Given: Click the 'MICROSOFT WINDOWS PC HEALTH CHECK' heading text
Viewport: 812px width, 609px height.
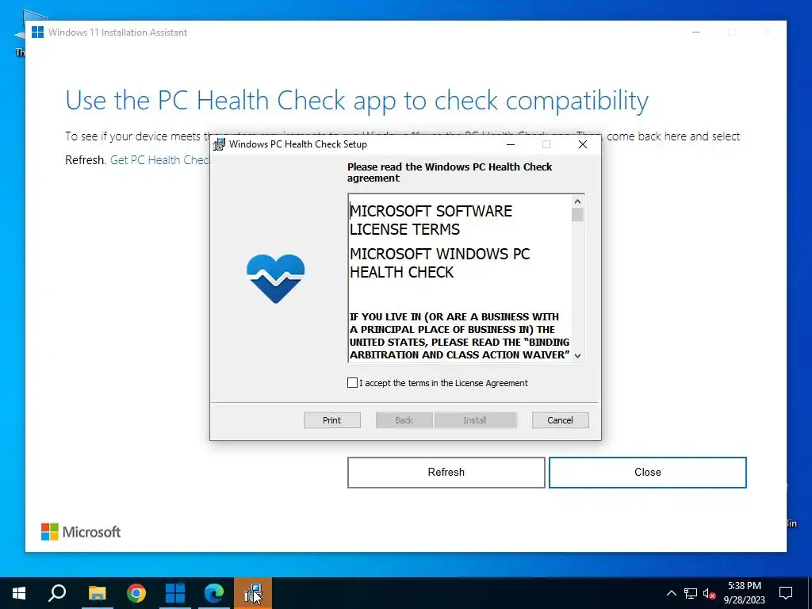Looking at the screenshot, I should coord(439,263).
